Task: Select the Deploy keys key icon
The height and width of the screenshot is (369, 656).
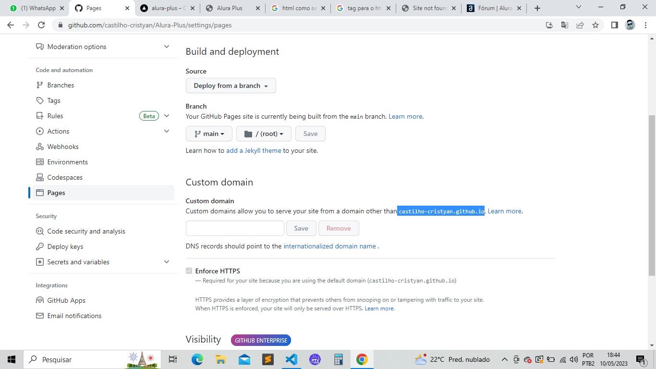Action: point(40,246)
